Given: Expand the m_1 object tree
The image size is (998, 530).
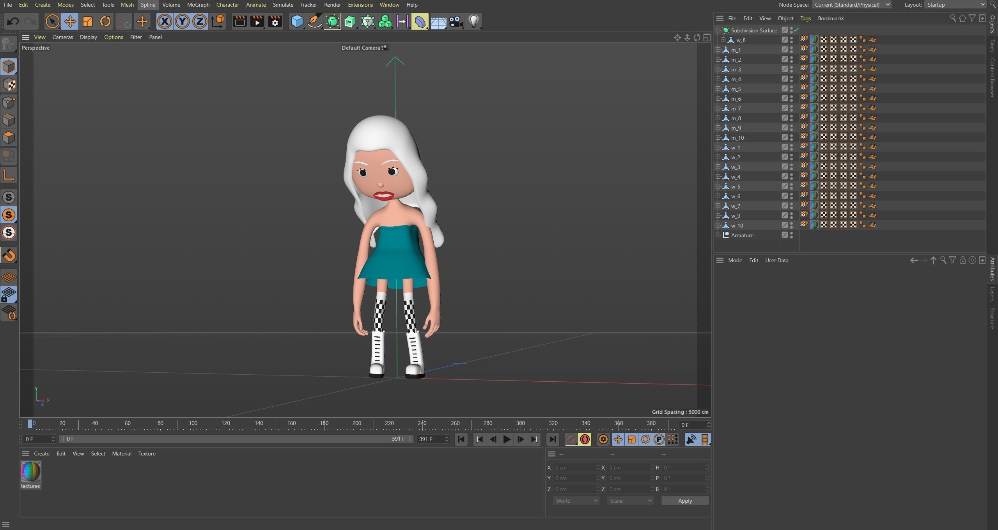Looking at the screenshot, I should point(718,50).
